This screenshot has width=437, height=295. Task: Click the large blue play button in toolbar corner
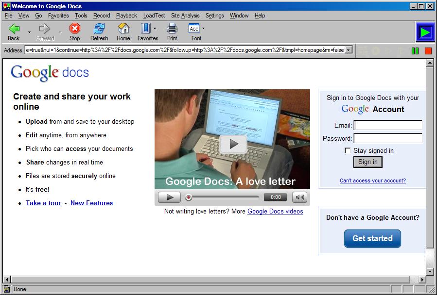pos(425,33)
